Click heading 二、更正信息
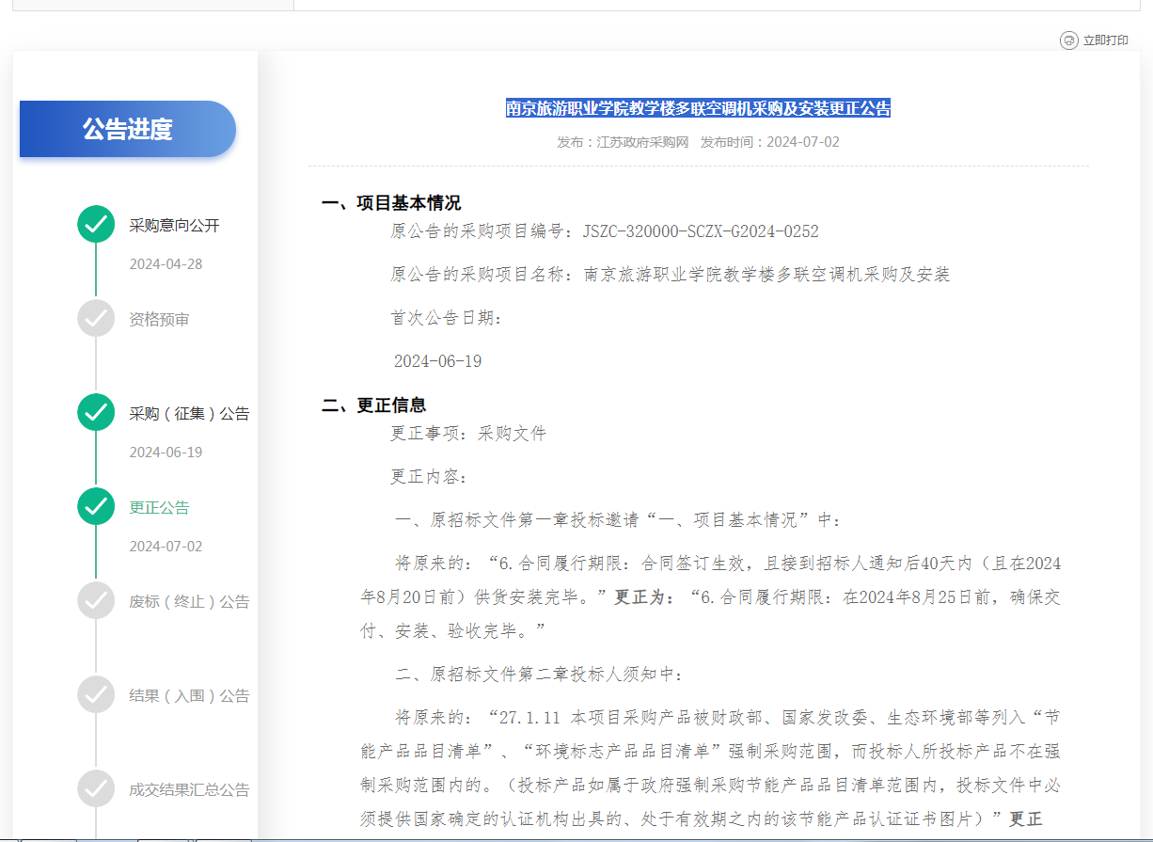This screenshot has width=1153, height=842. 374,405
